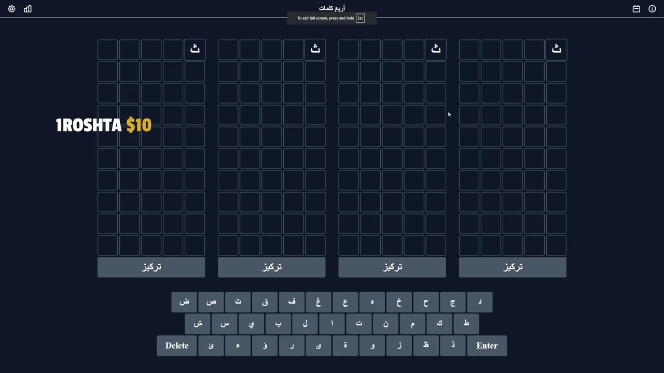The height and width of the screenshot is (373, 664).
Task: Tap the ق key on the keyboard
Action: click(265, 302)
